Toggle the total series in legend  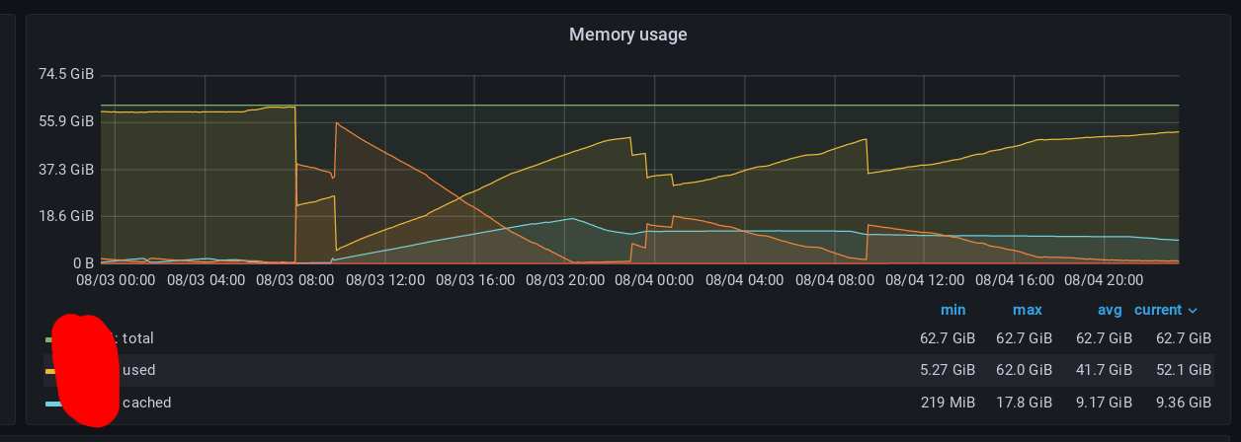click(x=138, y=338)
